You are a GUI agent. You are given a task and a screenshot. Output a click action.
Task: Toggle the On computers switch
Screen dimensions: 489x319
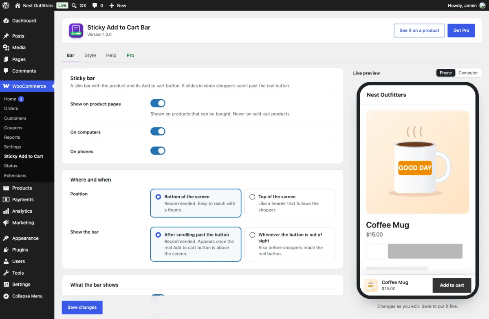[x=158, y=131]
